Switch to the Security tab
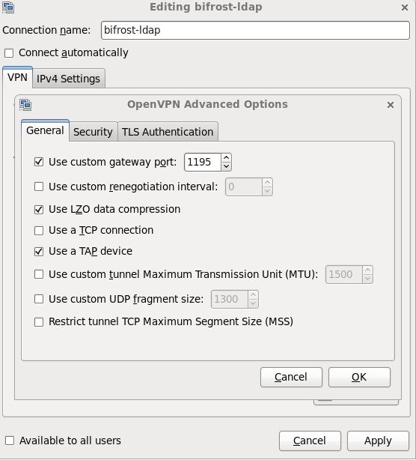This screenshot has width=416, height=460. (x=94, y=132)
